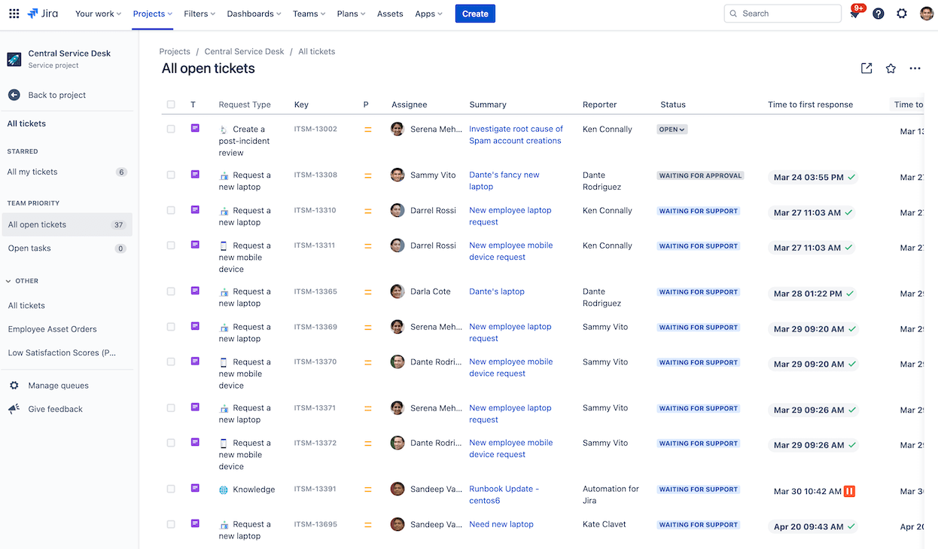Star the All open tickets queue
Image resolution: width=938 pixels, height=549 pixels.
891,68
